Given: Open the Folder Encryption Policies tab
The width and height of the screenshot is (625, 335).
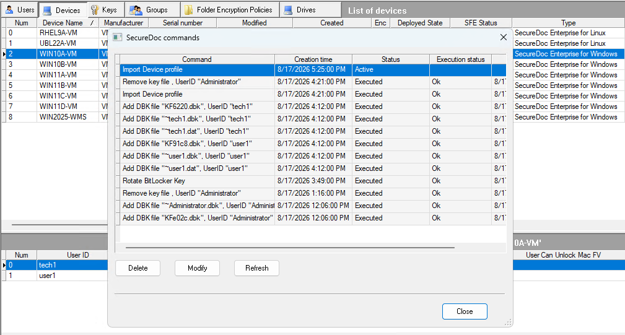Looking at the screenshot, I should click(x=230, y=9).
